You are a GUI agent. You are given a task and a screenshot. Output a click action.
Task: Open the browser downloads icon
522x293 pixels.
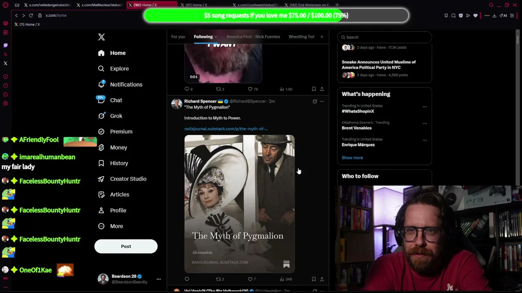(x=494, y=15)
